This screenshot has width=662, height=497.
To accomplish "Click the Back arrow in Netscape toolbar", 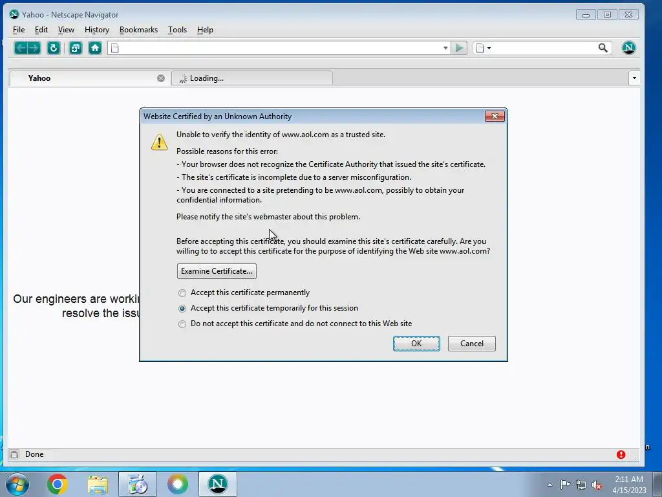I will (21, 48).
